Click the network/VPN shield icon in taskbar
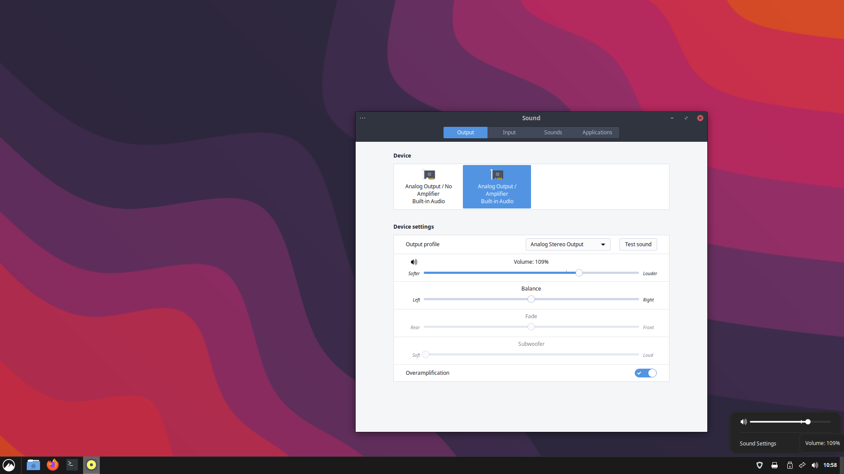Viewport: 844px width, 474px height. (760, 464)
